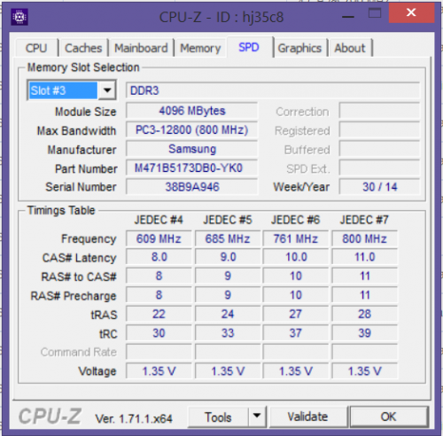This screenshot has height=436, width=443.
Task: Click the Slot #3 combo box text
Action: tap(63, 90)
